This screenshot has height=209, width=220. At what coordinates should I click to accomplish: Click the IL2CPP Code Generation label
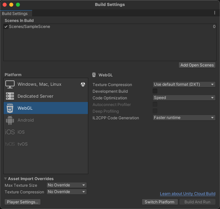pos(116,118)
